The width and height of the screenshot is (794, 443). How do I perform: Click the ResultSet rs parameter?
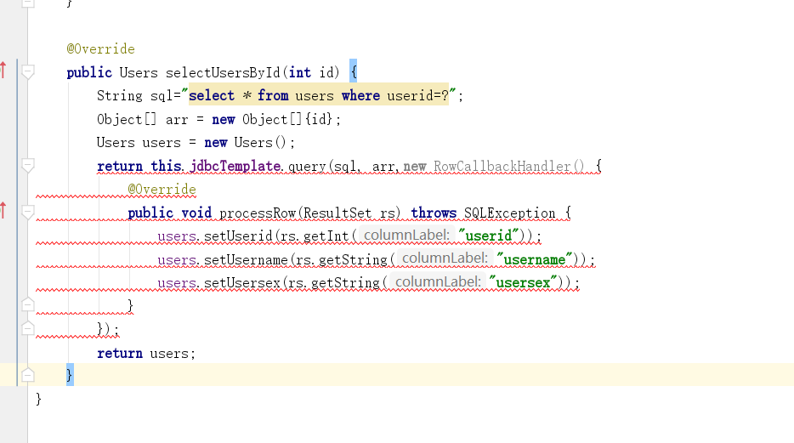(x=349, y=213)
